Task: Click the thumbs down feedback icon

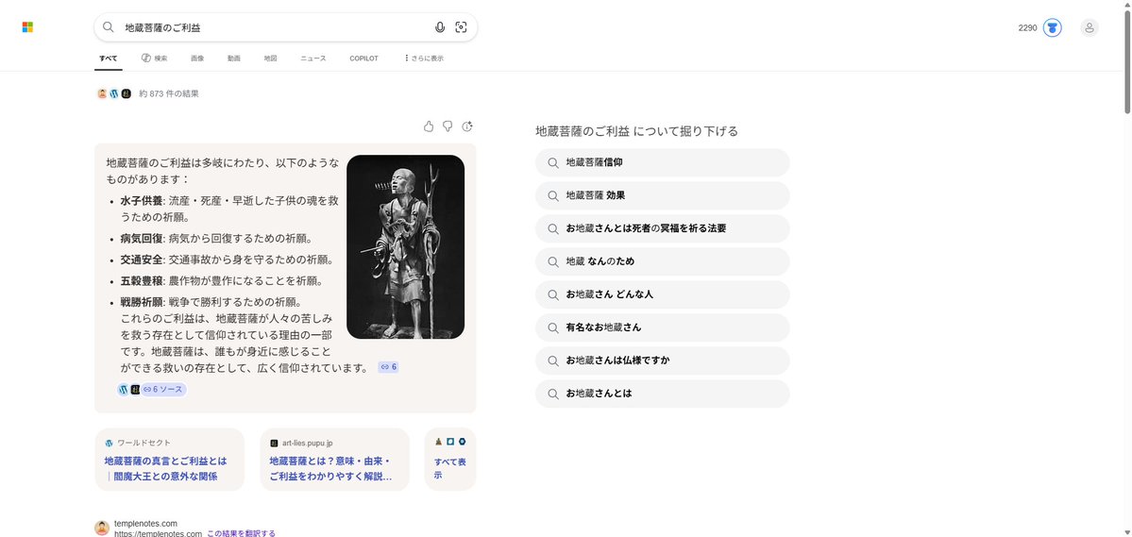Action: click(448, 126)
